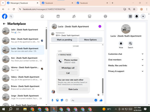Go back in browser history
150x112 pixels.
pos(3,9)
